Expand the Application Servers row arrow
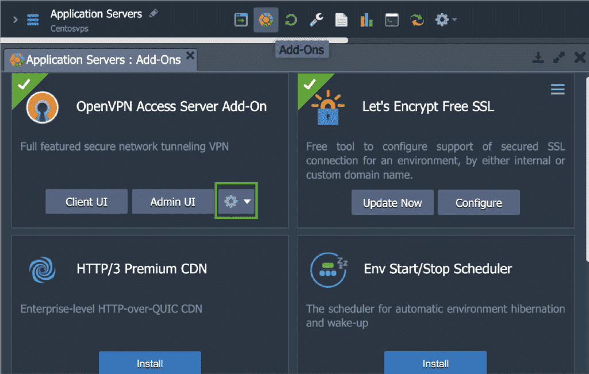The height and width of the screenshot is (374, 589). [x=16, y=20]
